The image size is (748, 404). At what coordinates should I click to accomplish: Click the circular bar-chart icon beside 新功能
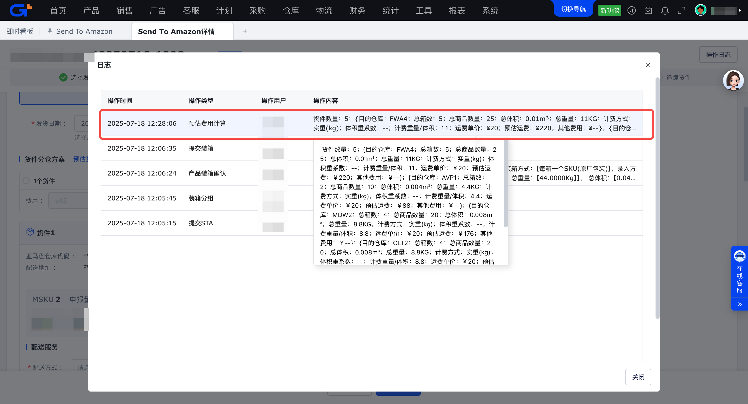[632, 10]
